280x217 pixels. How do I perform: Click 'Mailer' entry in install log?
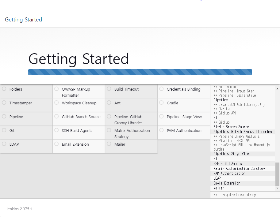[x=219, y=188]
